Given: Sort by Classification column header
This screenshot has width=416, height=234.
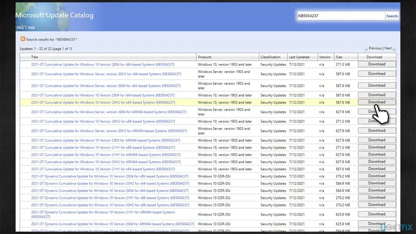Looking at the screenshot, I should coord(270,57).
